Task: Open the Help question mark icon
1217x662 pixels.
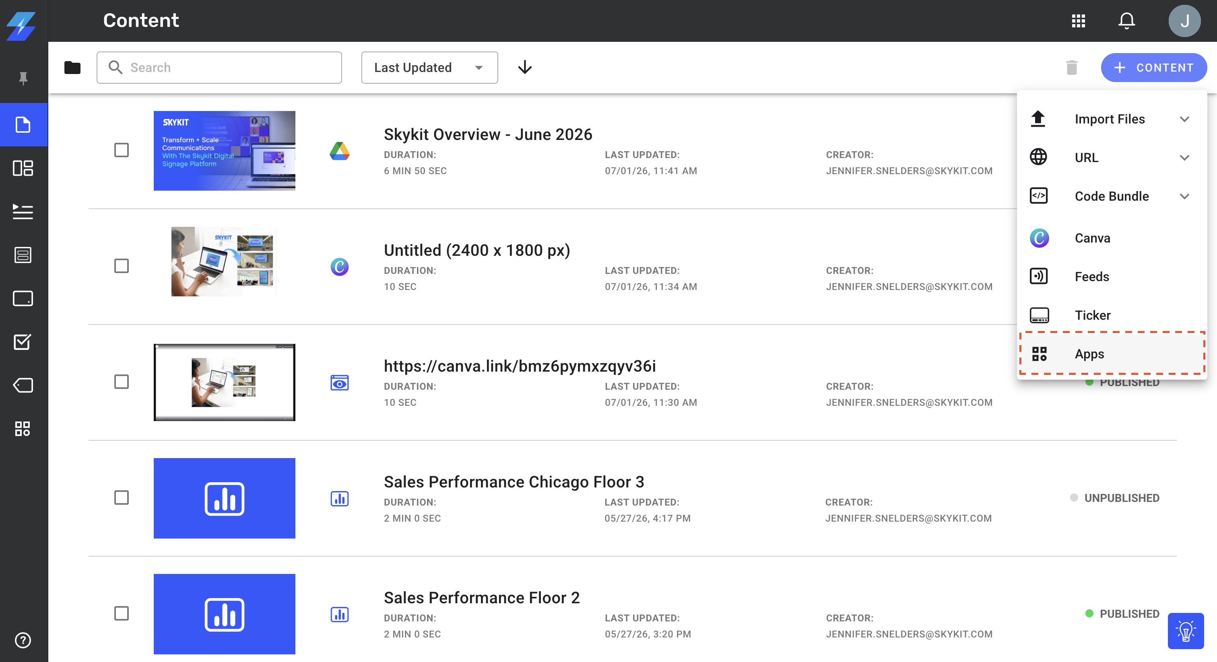Action: pyautogui.click(x=23, y=640)
